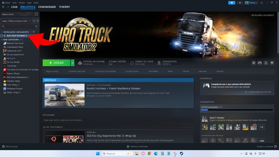Collapse the 'Sem Categoria' category
The width and height of the screenshot is (279, 157).
click(2, 39)
